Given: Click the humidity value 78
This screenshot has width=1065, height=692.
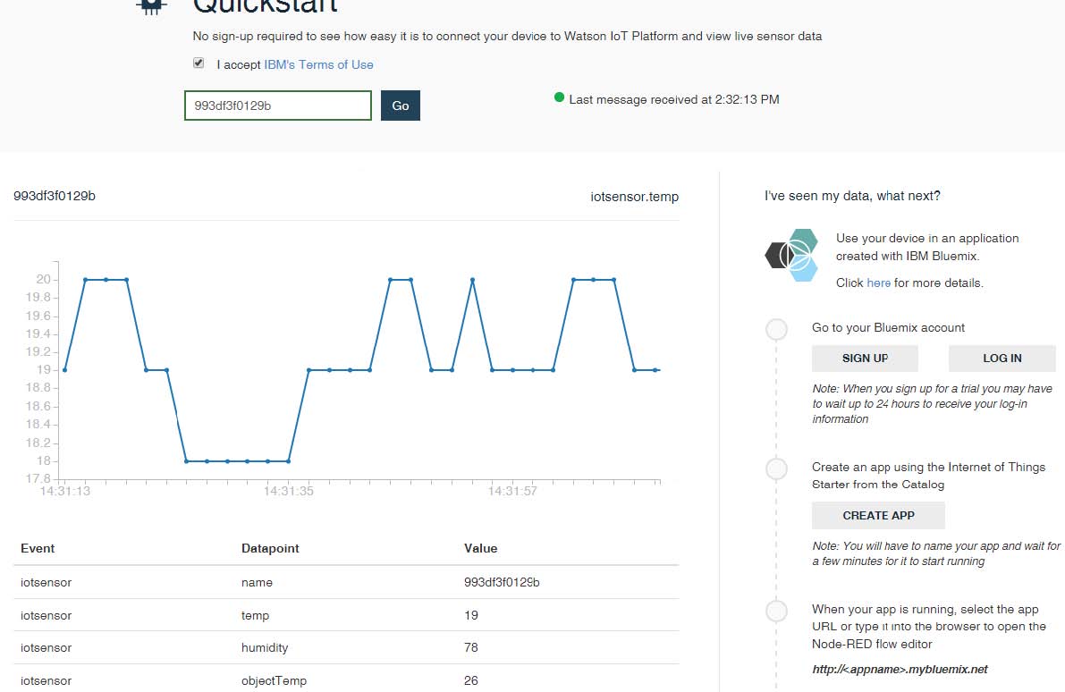Looking at the screenshot, I should pos(470,647).
